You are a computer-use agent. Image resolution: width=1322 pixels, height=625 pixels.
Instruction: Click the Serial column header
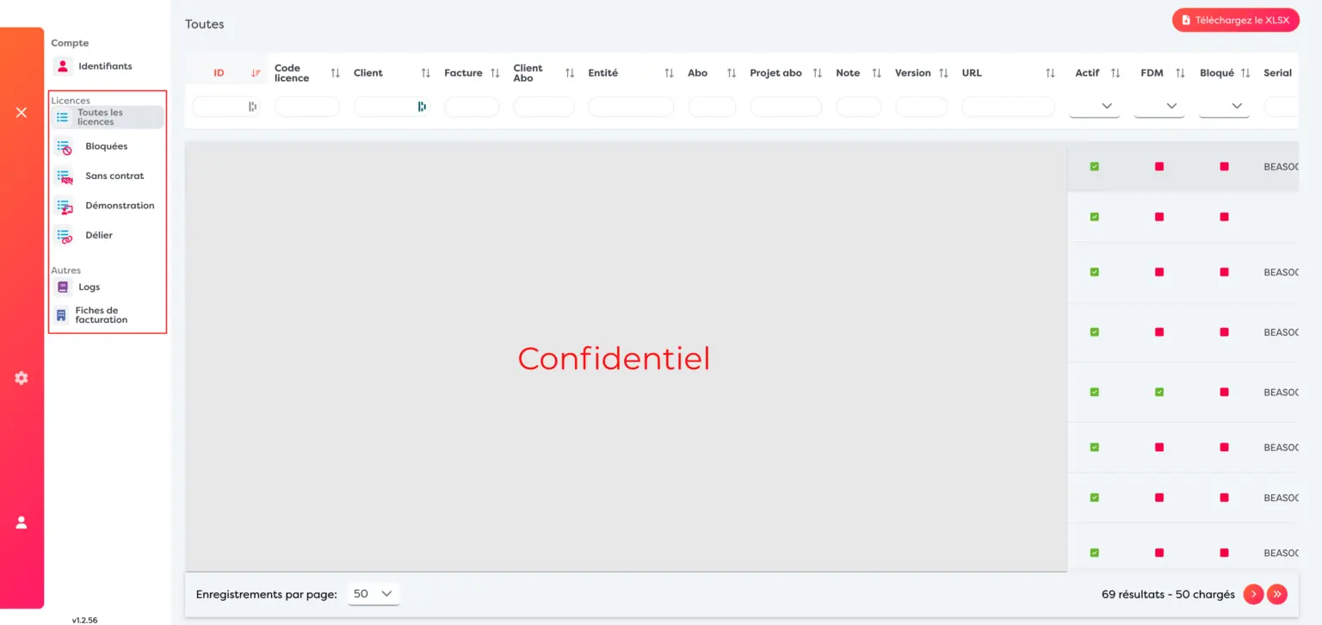[x=1278, y=73]
